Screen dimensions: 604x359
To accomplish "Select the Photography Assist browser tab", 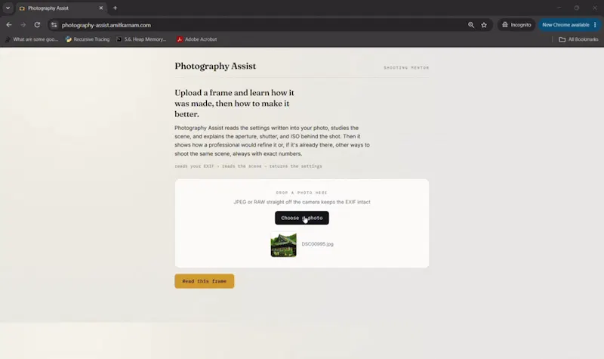I will coord(62,8).
